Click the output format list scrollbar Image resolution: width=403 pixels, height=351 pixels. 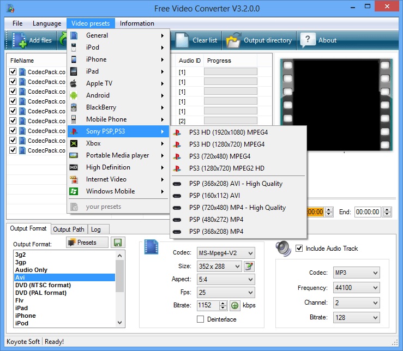(121, 288)
